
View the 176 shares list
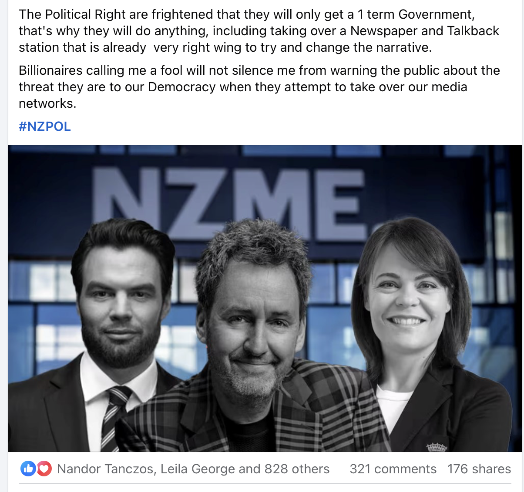(x=479, y=469)
